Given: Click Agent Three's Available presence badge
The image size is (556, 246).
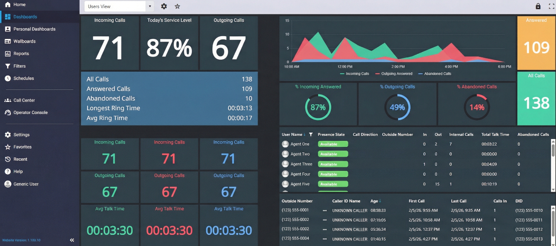Looking at the screenshot, I should [x=333, y=164].
